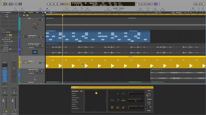Click Split by Playhead toolbar icon
This screenshot has width=206, height=115.
66,9
